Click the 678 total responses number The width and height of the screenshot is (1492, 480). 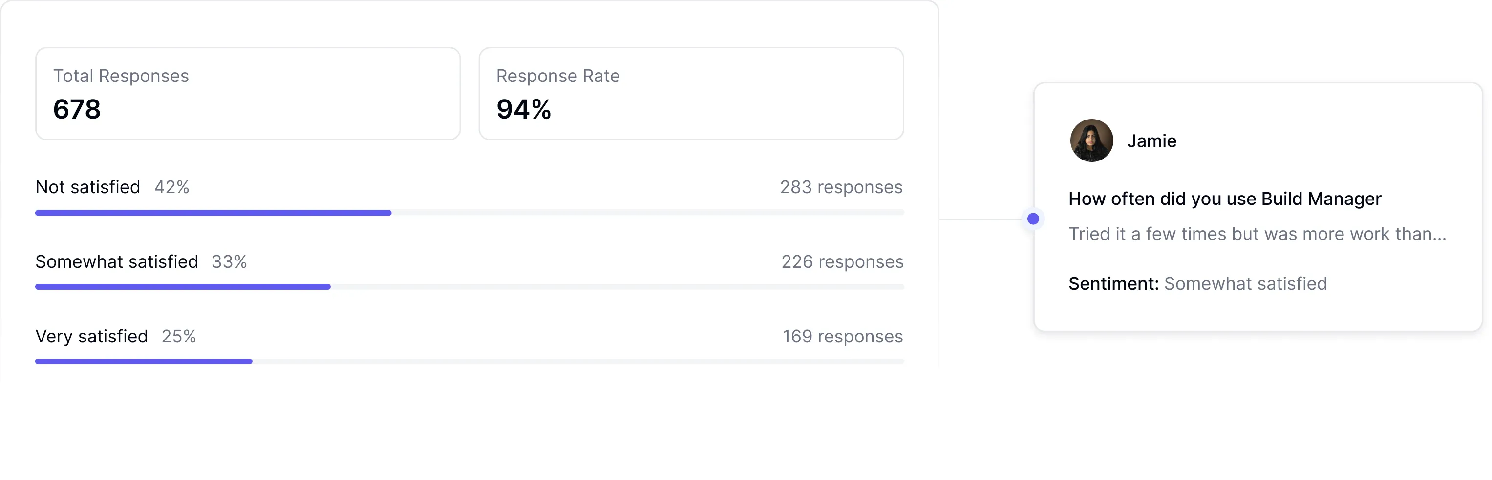[77, 109]
